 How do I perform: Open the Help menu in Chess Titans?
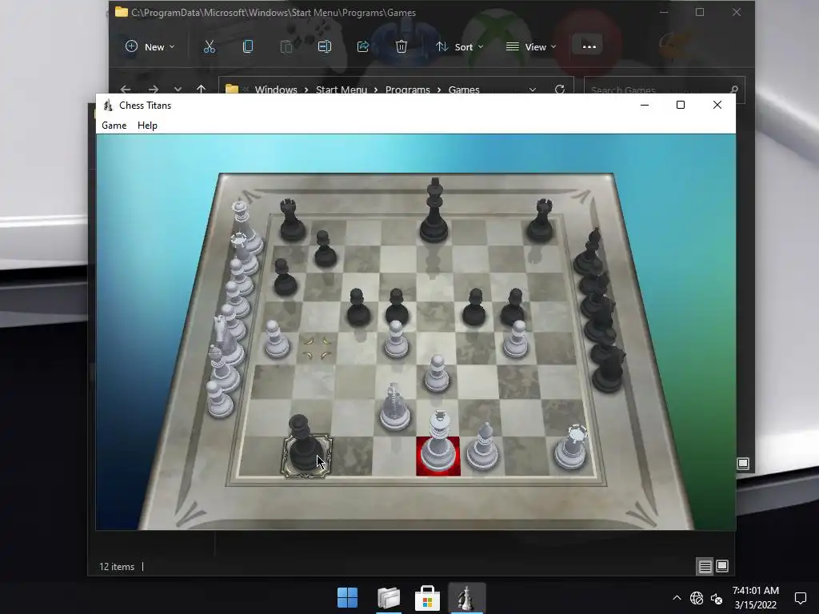[147, 126]
